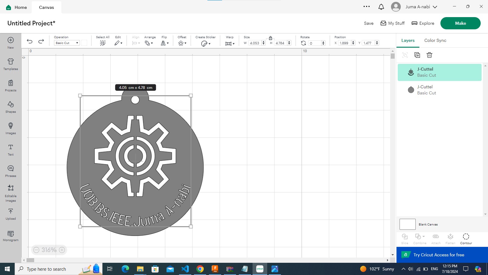Click the Blank Canvas swatch
This screenshot has width=488, height=275.
click(x=407, y=224)
